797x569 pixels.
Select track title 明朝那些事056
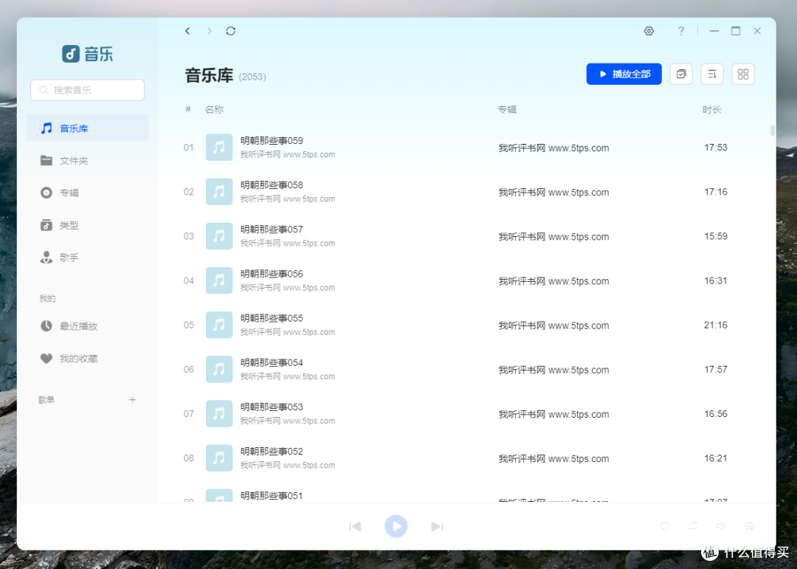[x=272, y=274]
